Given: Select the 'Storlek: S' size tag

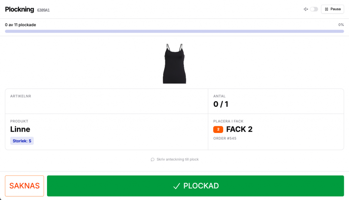Looking at the screenshot, I should (22, 141).
